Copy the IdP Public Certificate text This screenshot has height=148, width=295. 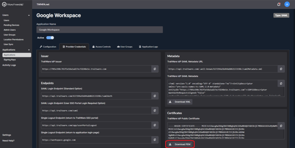(281, 126)
